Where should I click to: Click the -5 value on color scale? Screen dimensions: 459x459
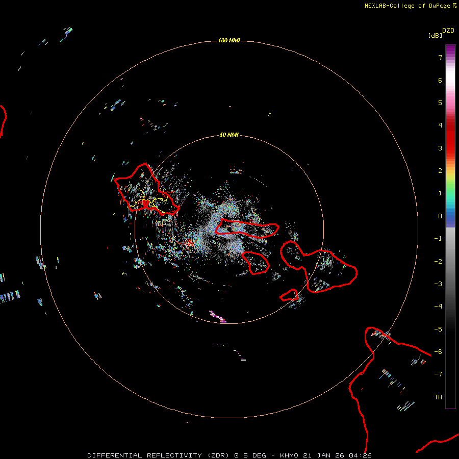coord(438,329)
